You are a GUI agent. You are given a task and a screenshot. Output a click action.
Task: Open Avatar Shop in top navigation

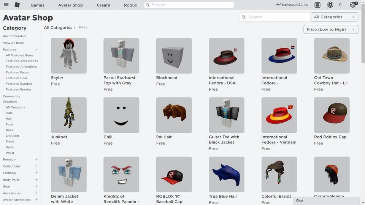[71, 5]
